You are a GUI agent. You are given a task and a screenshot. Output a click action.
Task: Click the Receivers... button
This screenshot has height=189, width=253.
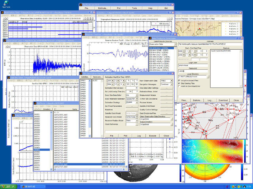tap(97, 77)
